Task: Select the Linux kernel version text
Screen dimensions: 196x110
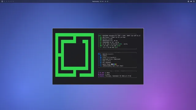Action: pyautogui.click(x=109, y=57)
